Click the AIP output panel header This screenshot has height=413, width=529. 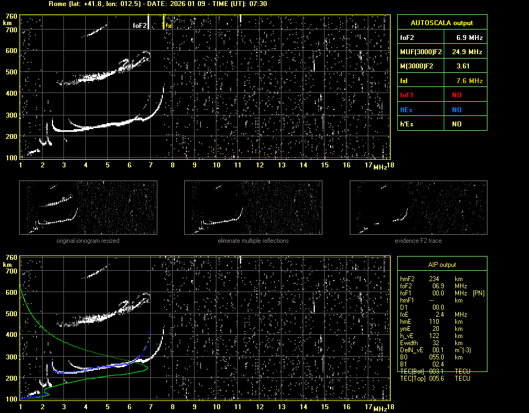442,265
